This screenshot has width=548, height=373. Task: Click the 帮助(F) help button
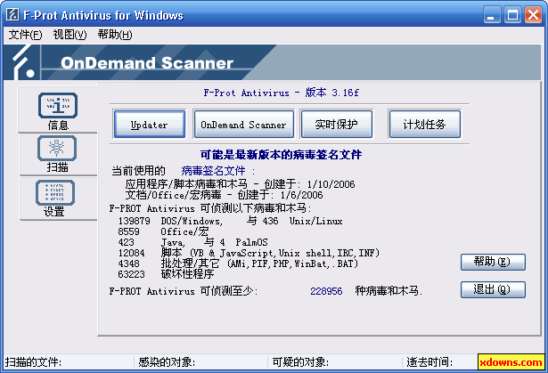[493, 262]
